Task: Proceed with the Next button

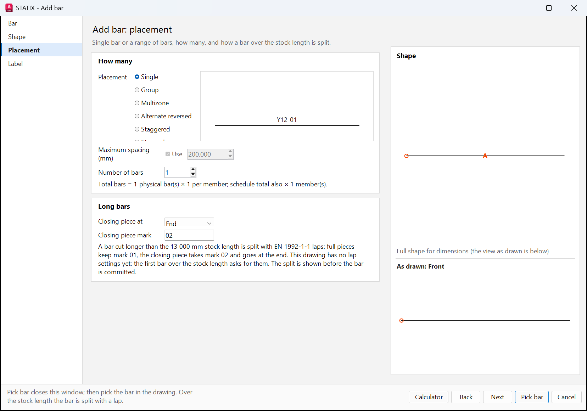Action: 497,397
